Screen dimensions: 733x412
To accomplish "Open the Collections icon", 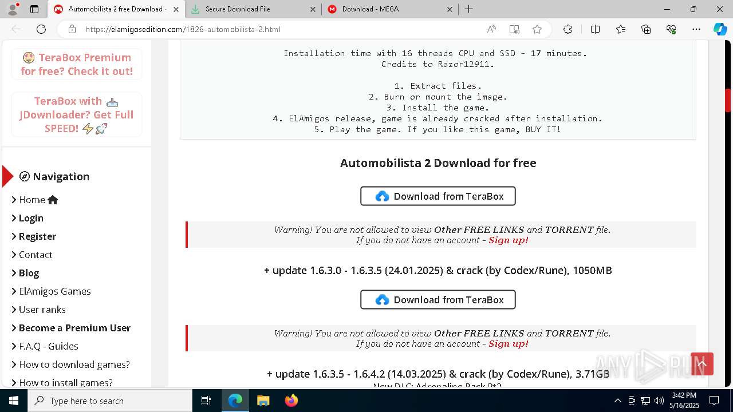I will [646, 29].
